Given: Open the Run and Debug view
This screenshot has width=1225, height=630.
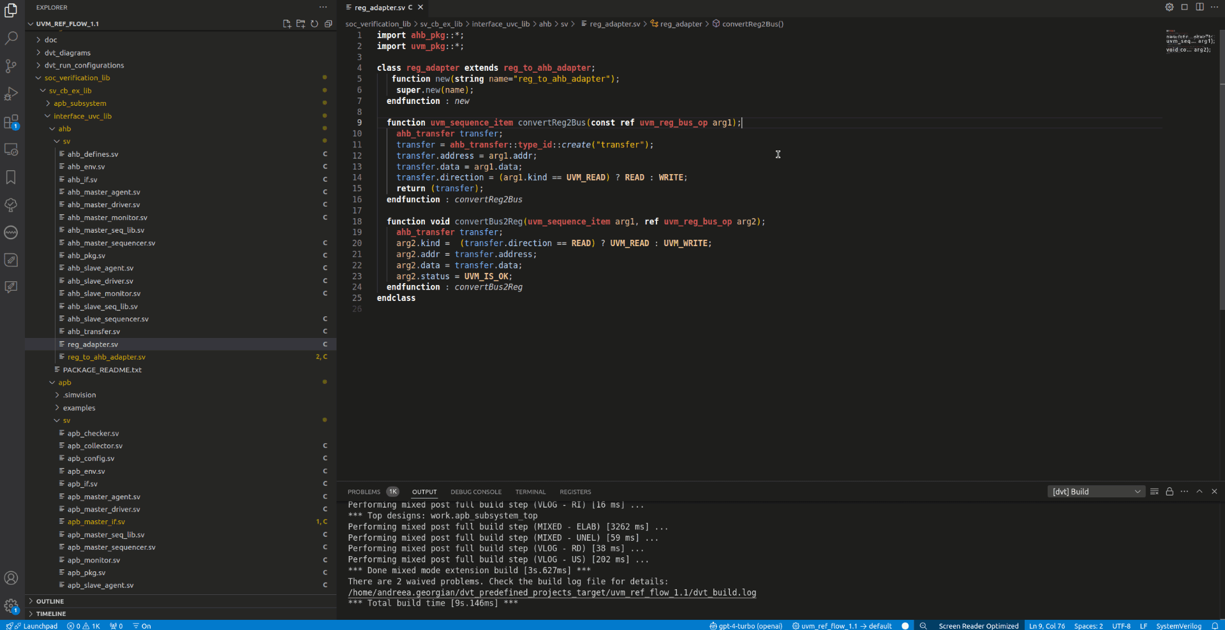Looking at the screenshot, I should pyautogui.click(x=11, y=94).
